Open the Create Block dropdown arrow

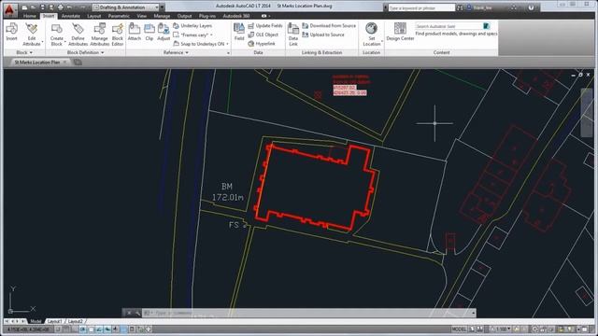point(64,42)
